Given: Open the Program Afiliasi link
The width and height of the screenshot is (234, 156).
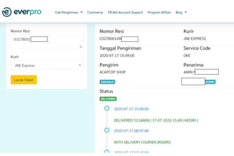Looking at the screenshot, I should pyautogui.click(x=159, y=12).
